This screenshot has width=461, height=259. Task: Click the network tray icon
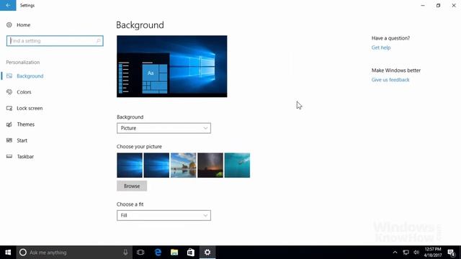[x=406, y=253]
